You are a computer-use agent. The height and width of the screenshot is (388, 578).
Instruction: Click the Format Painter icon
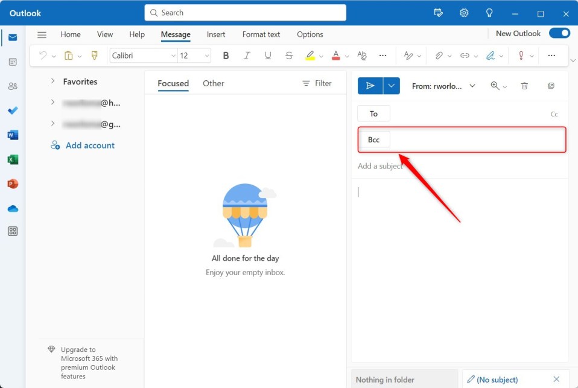95,55
